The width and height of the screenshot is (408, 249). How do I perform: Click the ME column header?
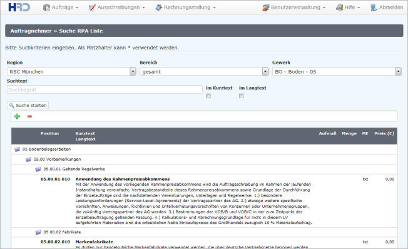[x=365, y=133]
